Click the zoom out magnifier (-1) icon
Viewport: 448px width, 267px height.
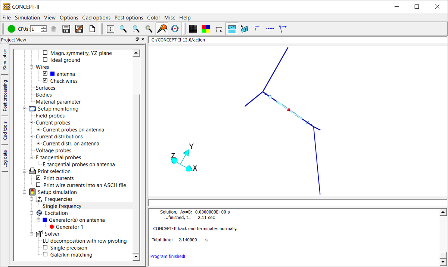pyautogui.click(x=136, y=29)
